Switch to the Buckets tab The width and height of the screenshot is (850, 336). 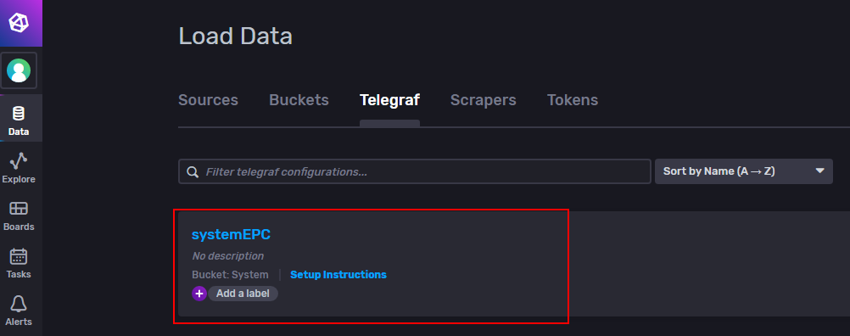(x=299, y=100)
